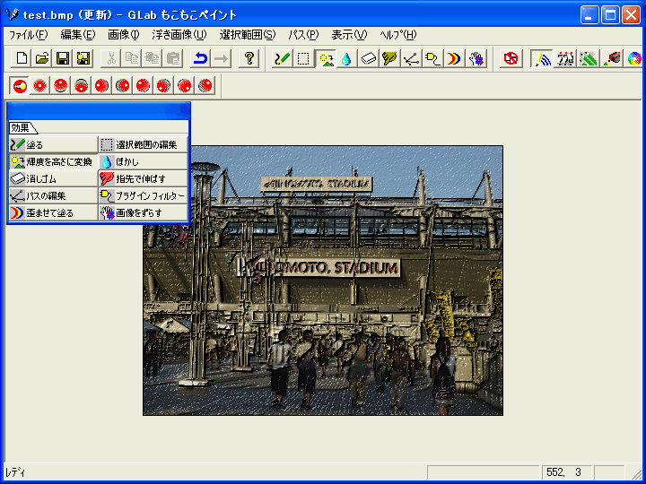Create a new image with the blank page icon
This screenshot has height=484, width=646.
point(22,59)
